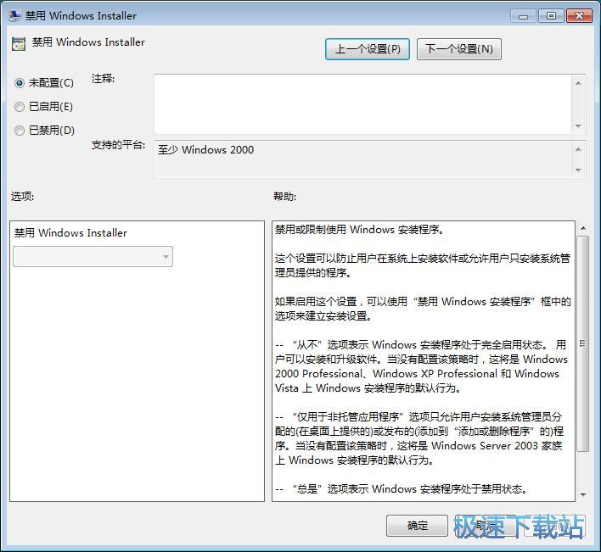Screen dimensions: 601x552
Task: Close the 禁用 Windows Installer window
Action: (x=579, y=16)
